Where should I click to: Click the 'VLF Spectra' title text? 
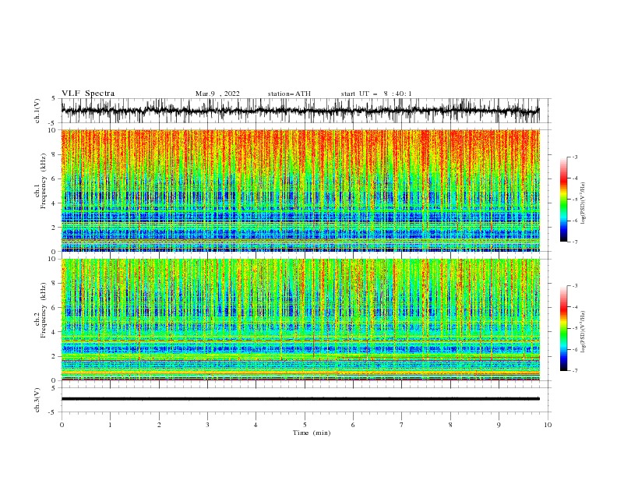(x=88, y=94)
